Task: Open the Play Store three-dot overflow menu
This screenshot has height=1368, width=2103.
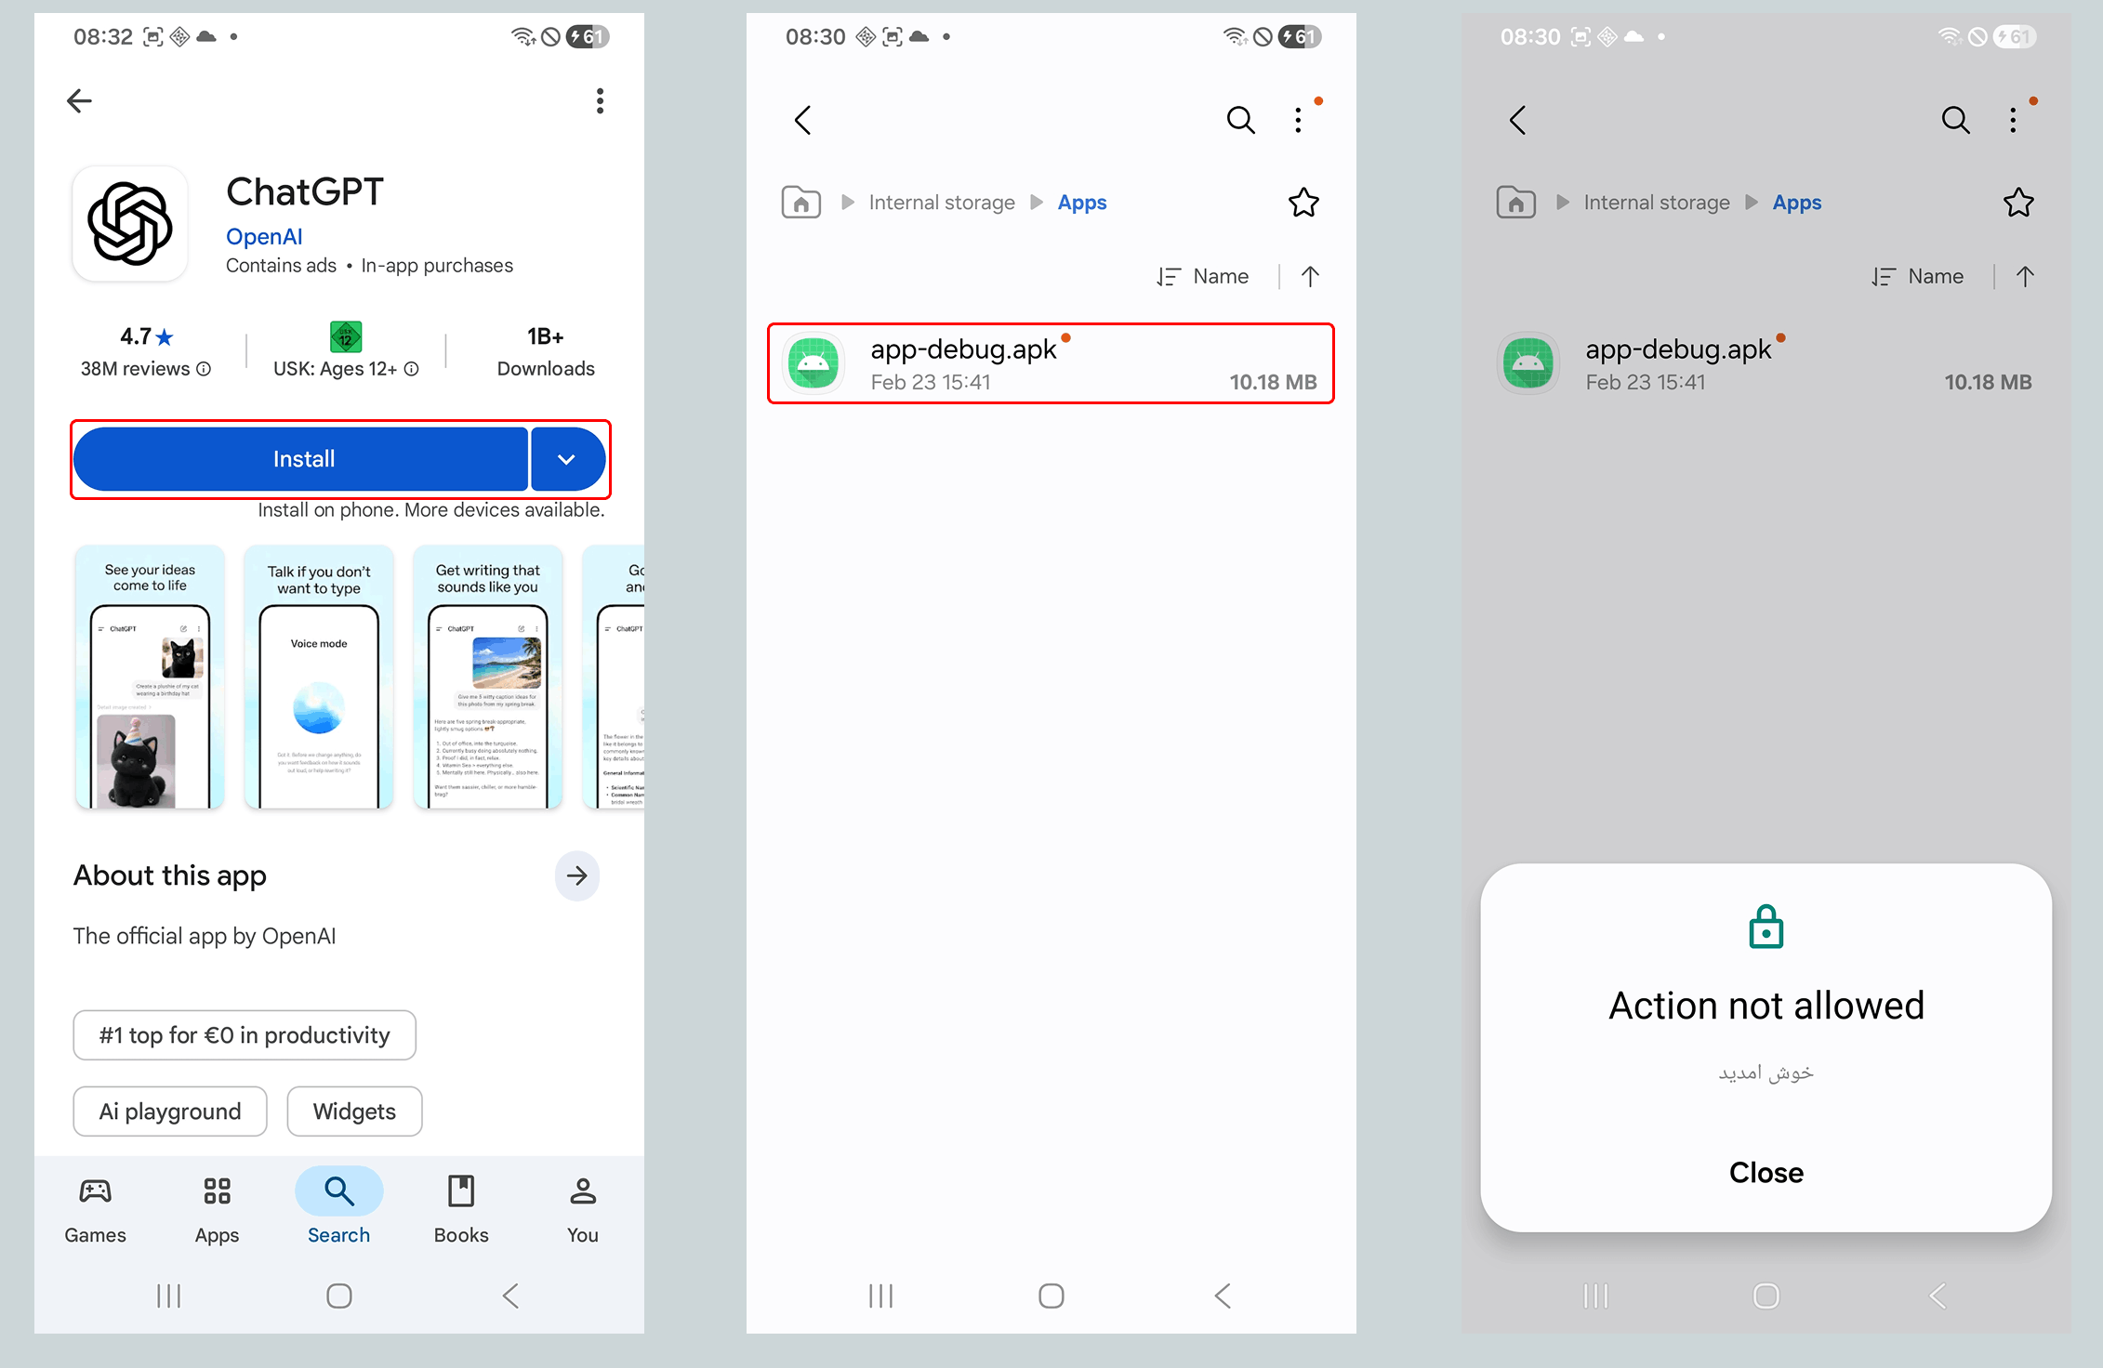Action: pos(600,100)
